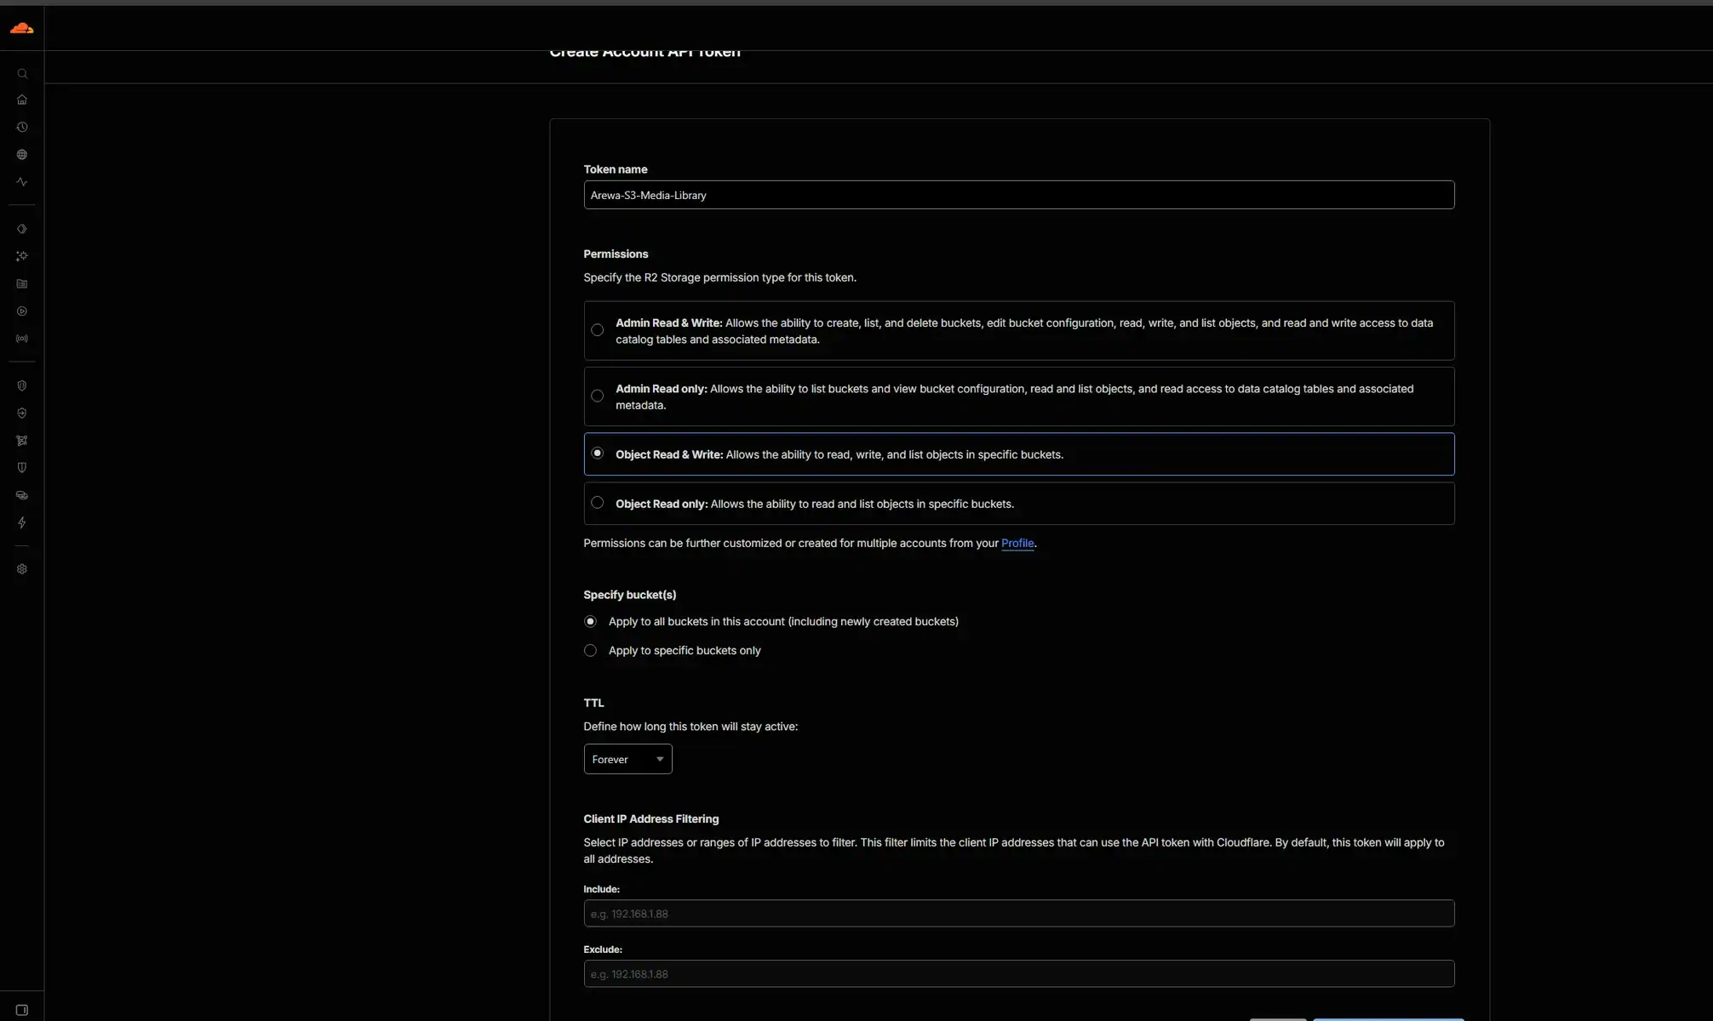Select the Object Read & Write permission
This screenshot has width=1713, height=1021.
[x=1019, y=454]
